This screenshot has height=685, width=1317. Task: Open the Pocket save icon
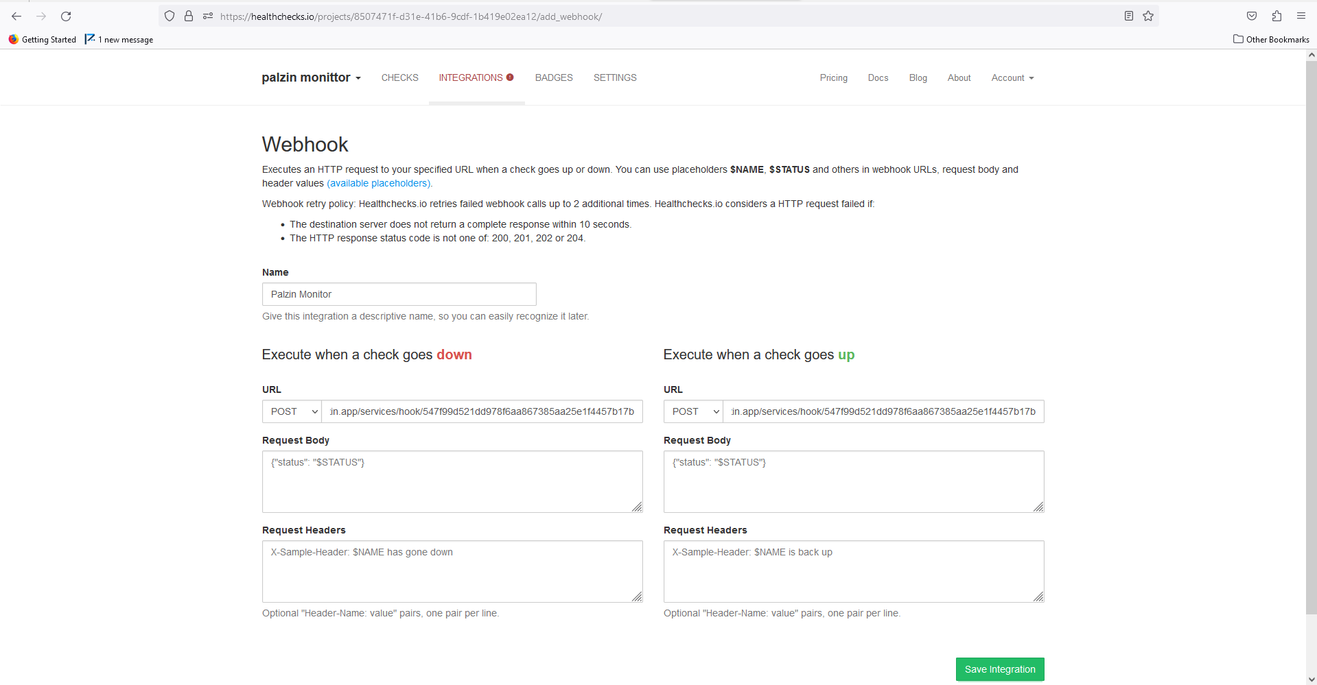(1252, 16)
